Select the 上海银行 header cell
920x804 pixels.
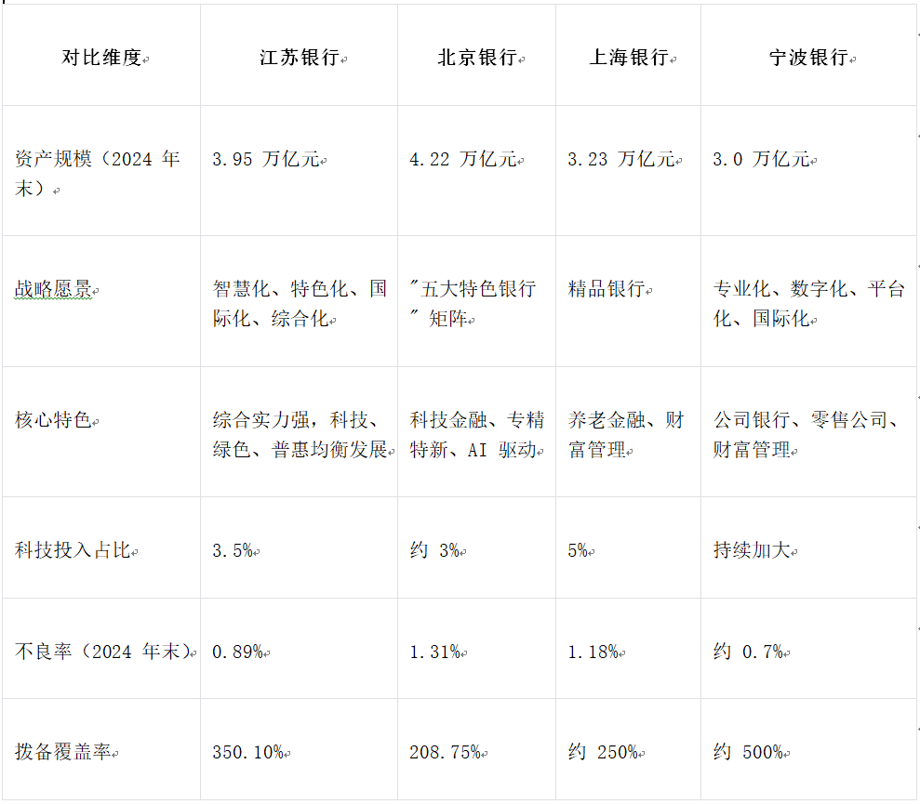tap(628, 58)
